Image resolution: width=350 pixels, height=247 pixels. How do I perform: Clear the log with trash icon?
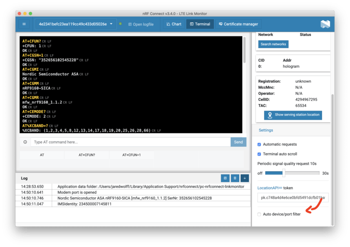click(x=235, y=178)
